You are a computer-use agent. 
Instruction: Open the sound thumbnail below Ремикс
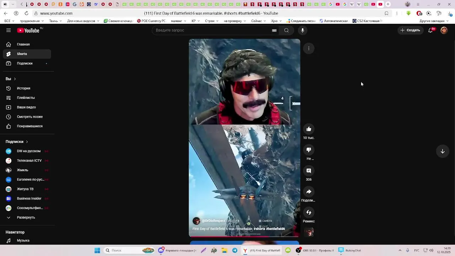[309, 232]
